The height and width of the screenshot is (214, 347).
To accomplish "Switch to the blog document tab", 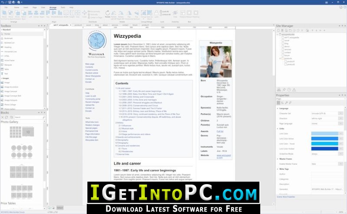I will [97, 25].
